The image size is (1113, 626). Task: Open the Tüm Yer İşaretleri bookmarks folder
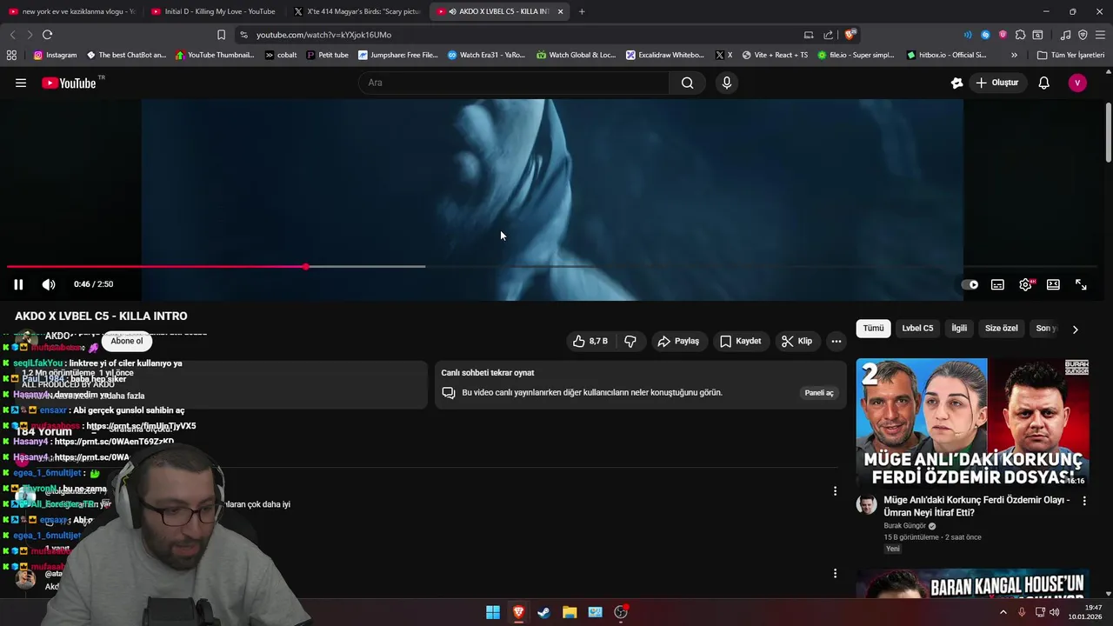[x=1070, y=55]
